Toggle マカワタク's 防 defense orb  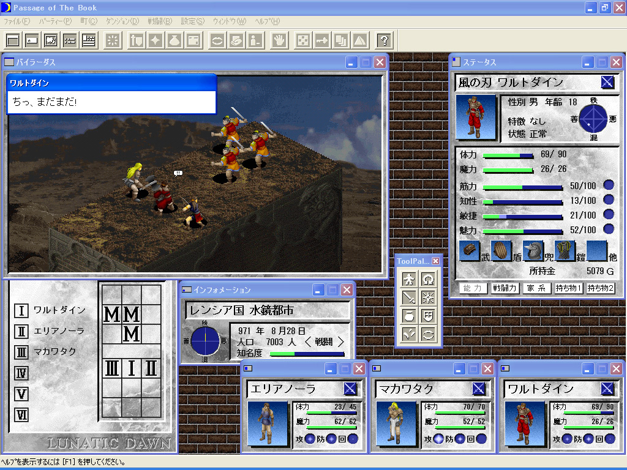pyautogui.click(x=459, y=439)
